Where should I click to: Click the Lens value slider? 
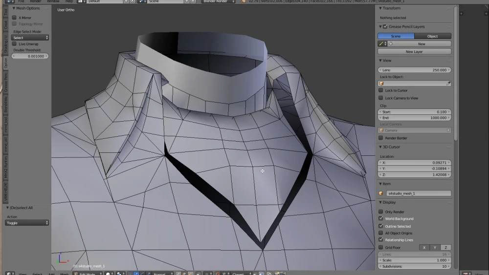[414, 70]
